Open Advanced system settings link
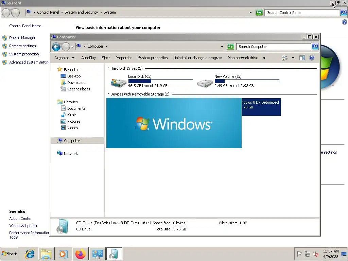 (29, 62)
